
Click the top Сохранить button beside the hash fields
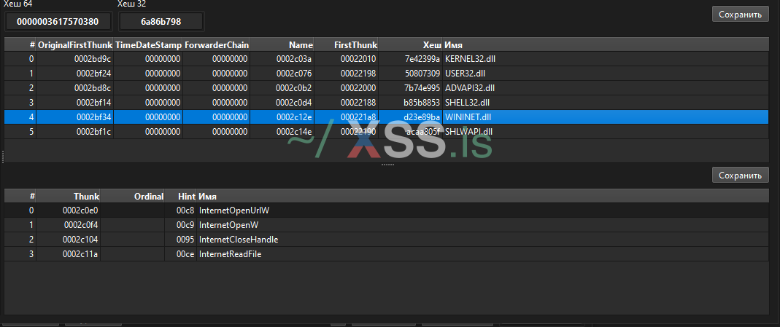740,14
